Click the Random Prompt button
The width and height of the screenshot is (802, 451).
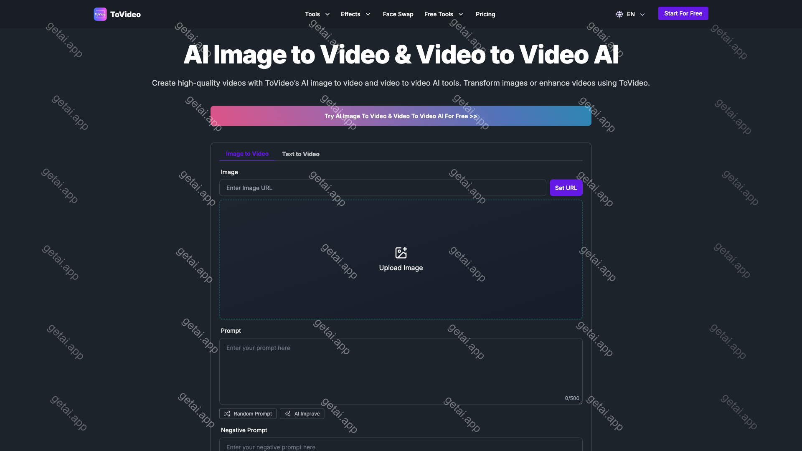[x=248, y=413]
